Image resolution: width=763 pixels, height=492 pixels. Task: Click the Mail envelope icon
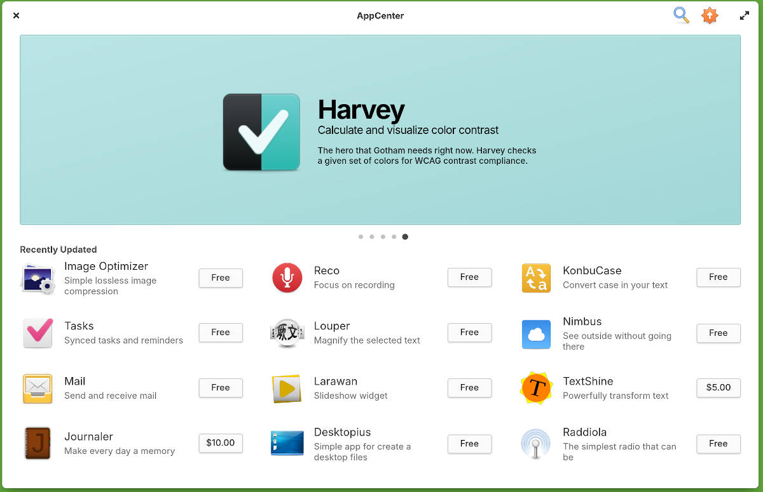tap(38, 388)
